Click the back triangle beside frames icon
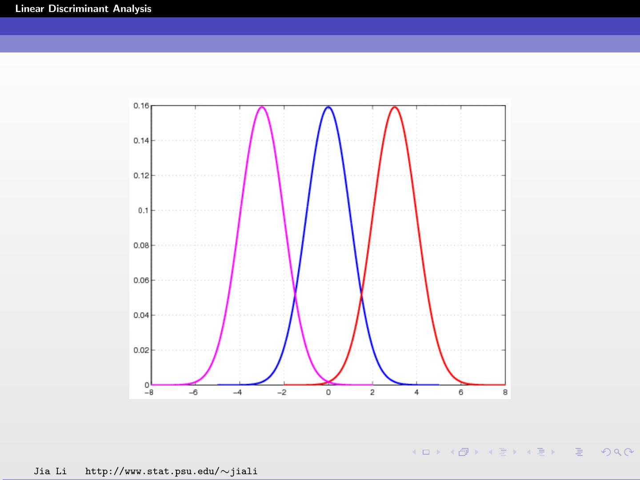The width and height of the screenshot is (640, 480). click(x=452, y=452)
